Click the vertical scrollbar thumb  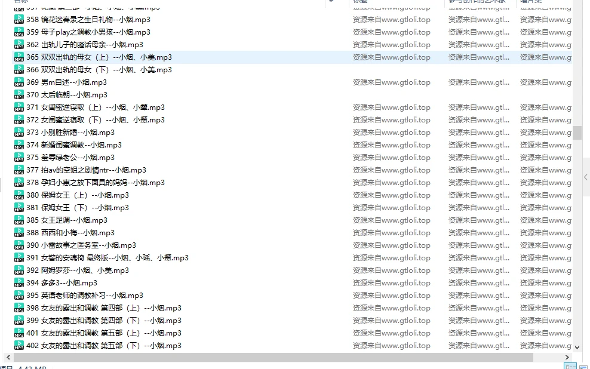577,133
